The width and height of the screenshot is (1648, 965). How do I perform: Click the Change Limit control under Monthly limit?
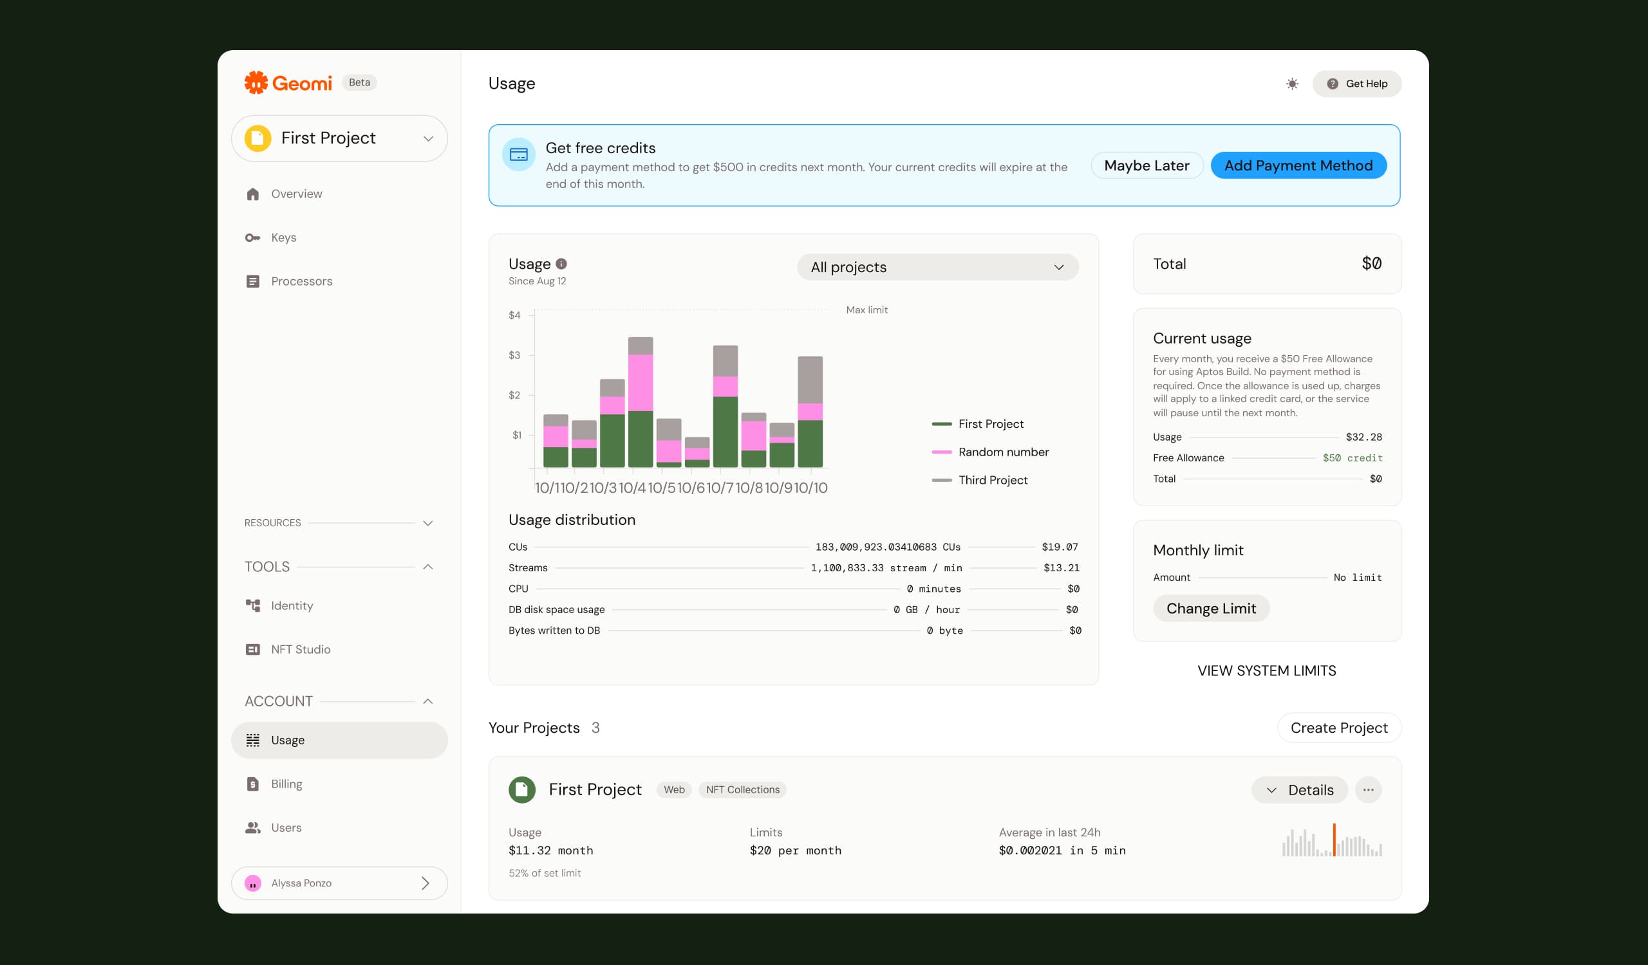click(x=1210, y=608)
